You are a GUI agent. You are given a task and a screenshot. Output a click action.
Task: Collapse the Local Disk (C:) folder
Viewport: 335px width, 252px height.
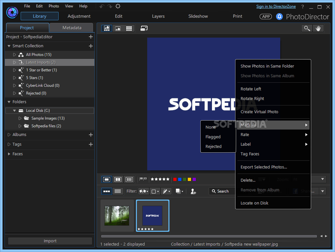click(14, 111)
